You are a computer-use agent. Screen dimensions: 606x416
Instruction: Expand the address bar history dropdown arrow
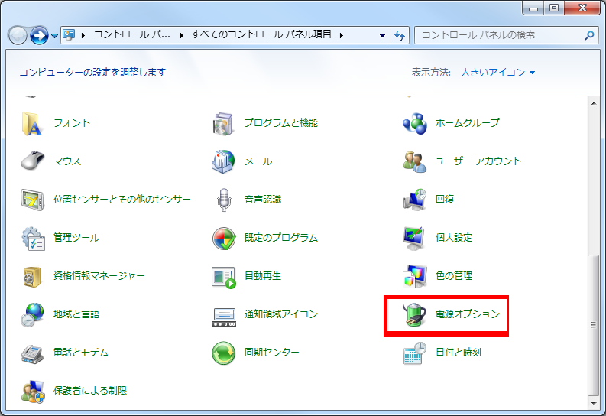pyautogui.click(x=382, y=35)
